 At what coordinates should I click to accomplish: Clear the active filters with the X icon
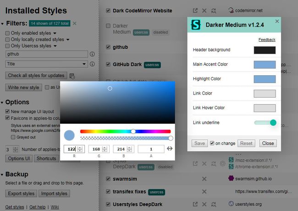tap(74, 23)
